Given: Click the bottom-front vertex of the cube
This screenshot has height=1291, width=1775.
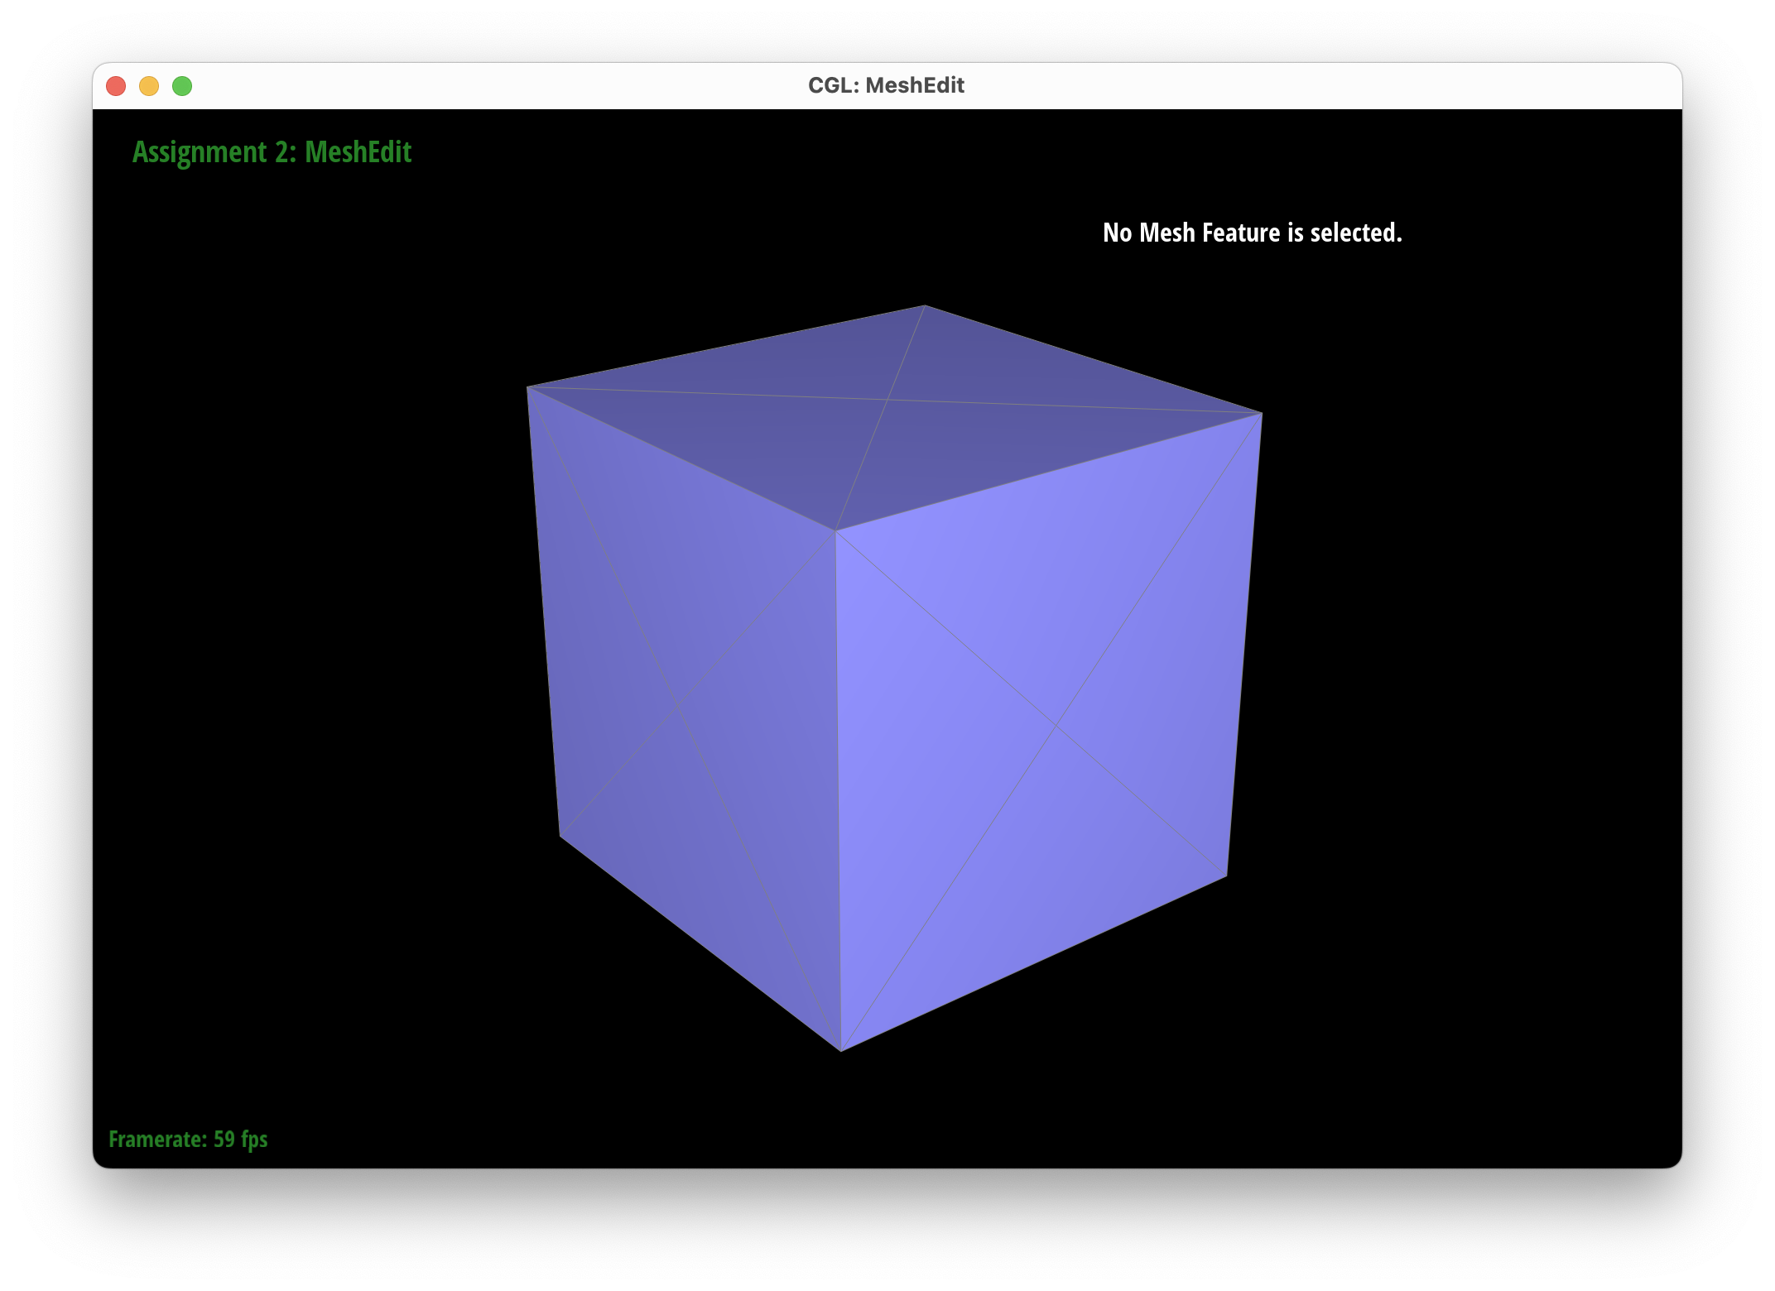Looking at the screenshot, I should coord(843,1051).
